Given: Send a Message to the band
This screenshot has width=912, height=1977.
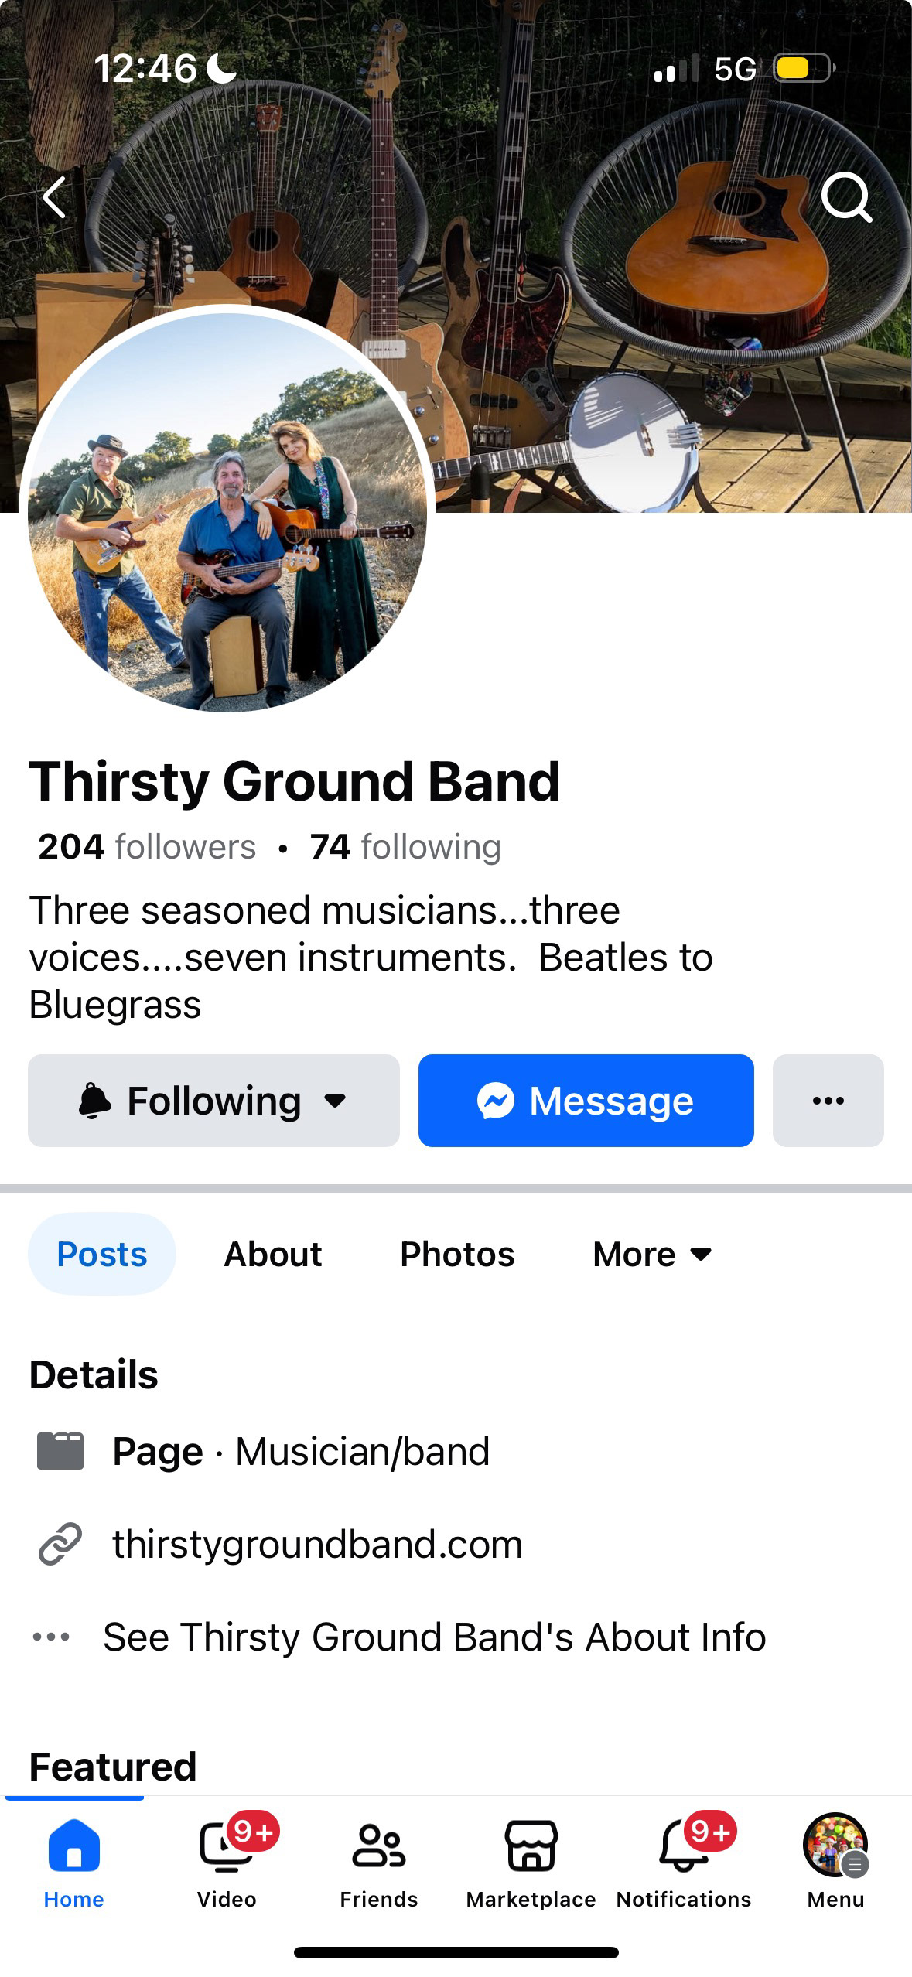Looking at the screenshot, I should coord(586,1101).
